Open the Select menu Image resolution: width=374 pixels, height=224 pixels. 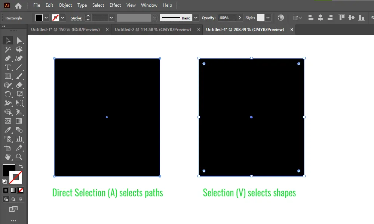coord(98,5)
